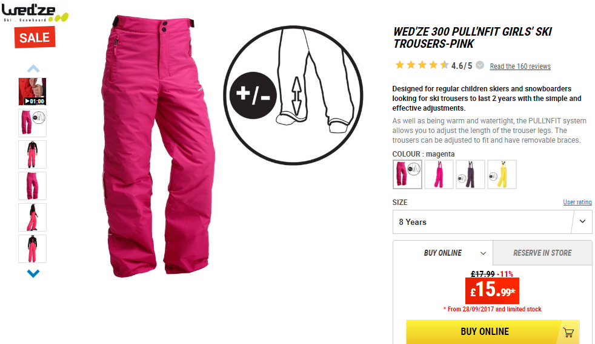Pick the yellow trousers colour option
The height and width of the screenshot is (344, 595).
502,175
